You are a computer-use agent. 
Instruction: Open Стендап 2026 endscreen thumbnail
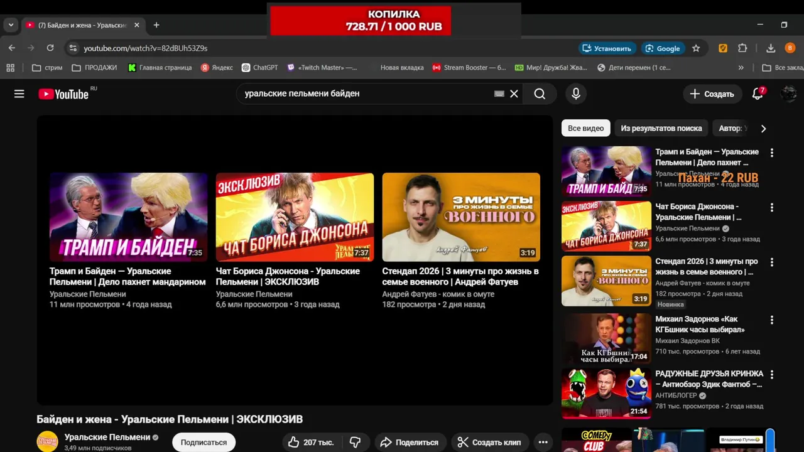click(x=461, y=217)
